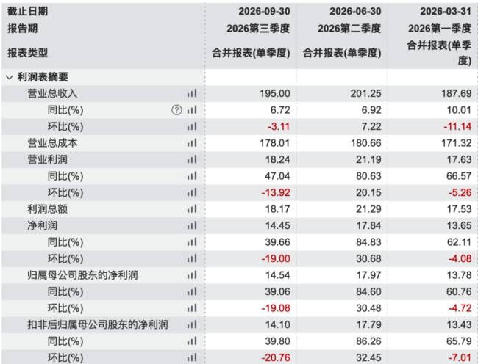
Task: Select the 利润总额 row label
Action: pos(48,209)
